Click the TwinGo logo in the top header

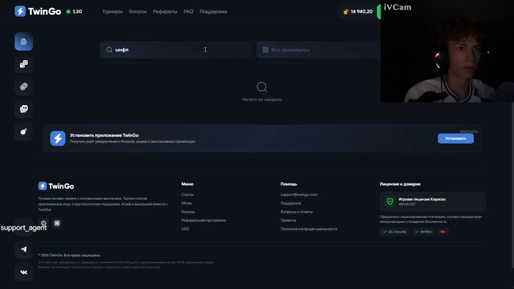pos(38,11)
